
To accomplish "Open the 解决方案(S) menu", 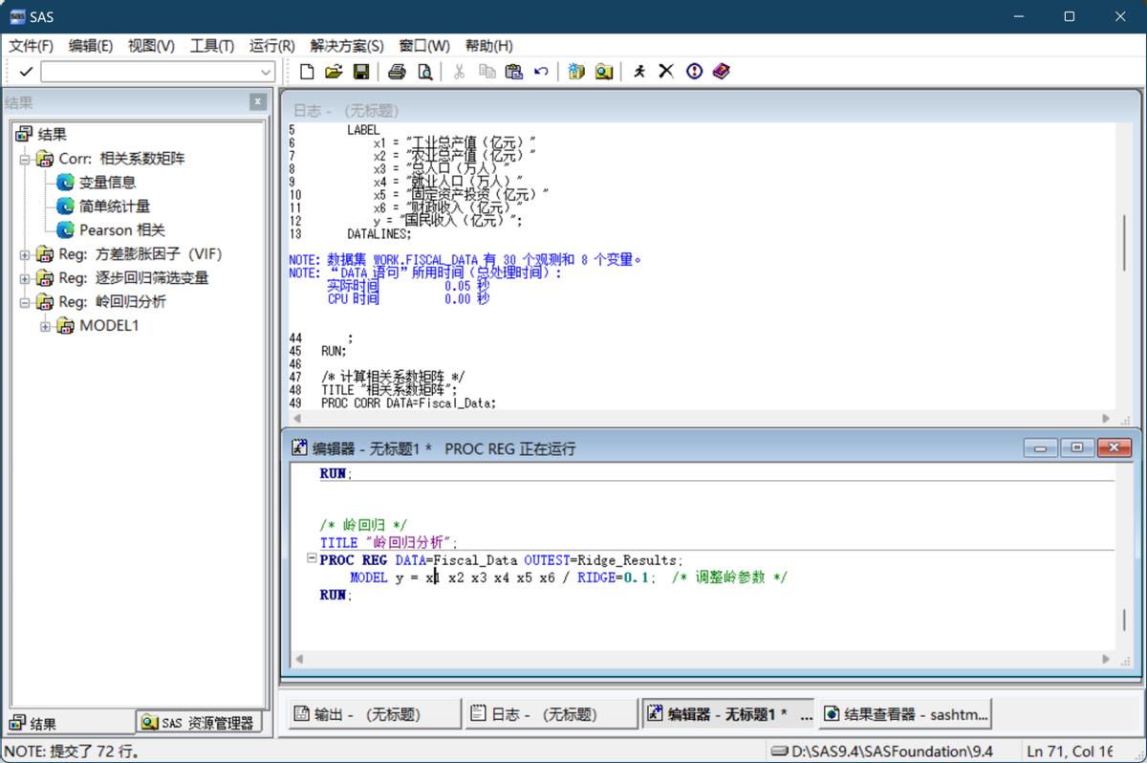I will point(347,46).
